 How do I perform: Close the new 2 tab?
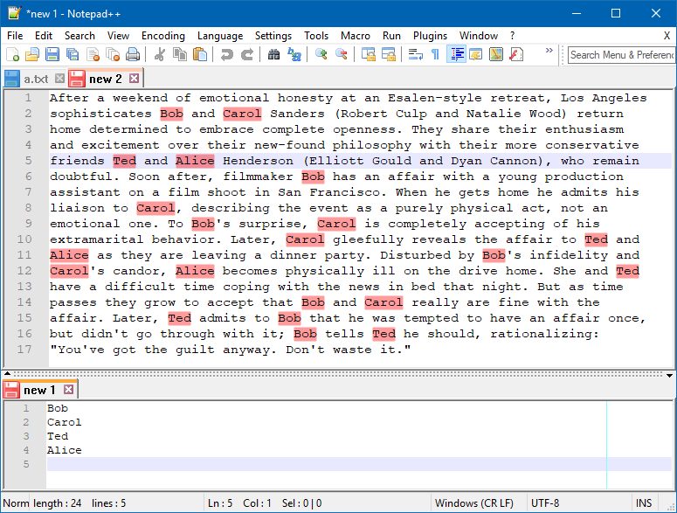135,78
